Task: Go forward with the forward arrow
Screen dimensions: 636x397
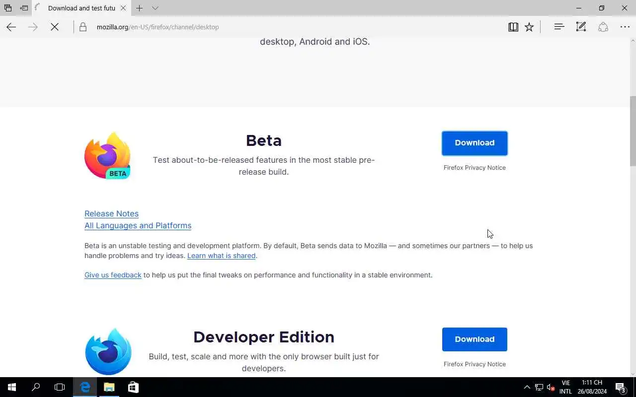Action: coord(33,27)
